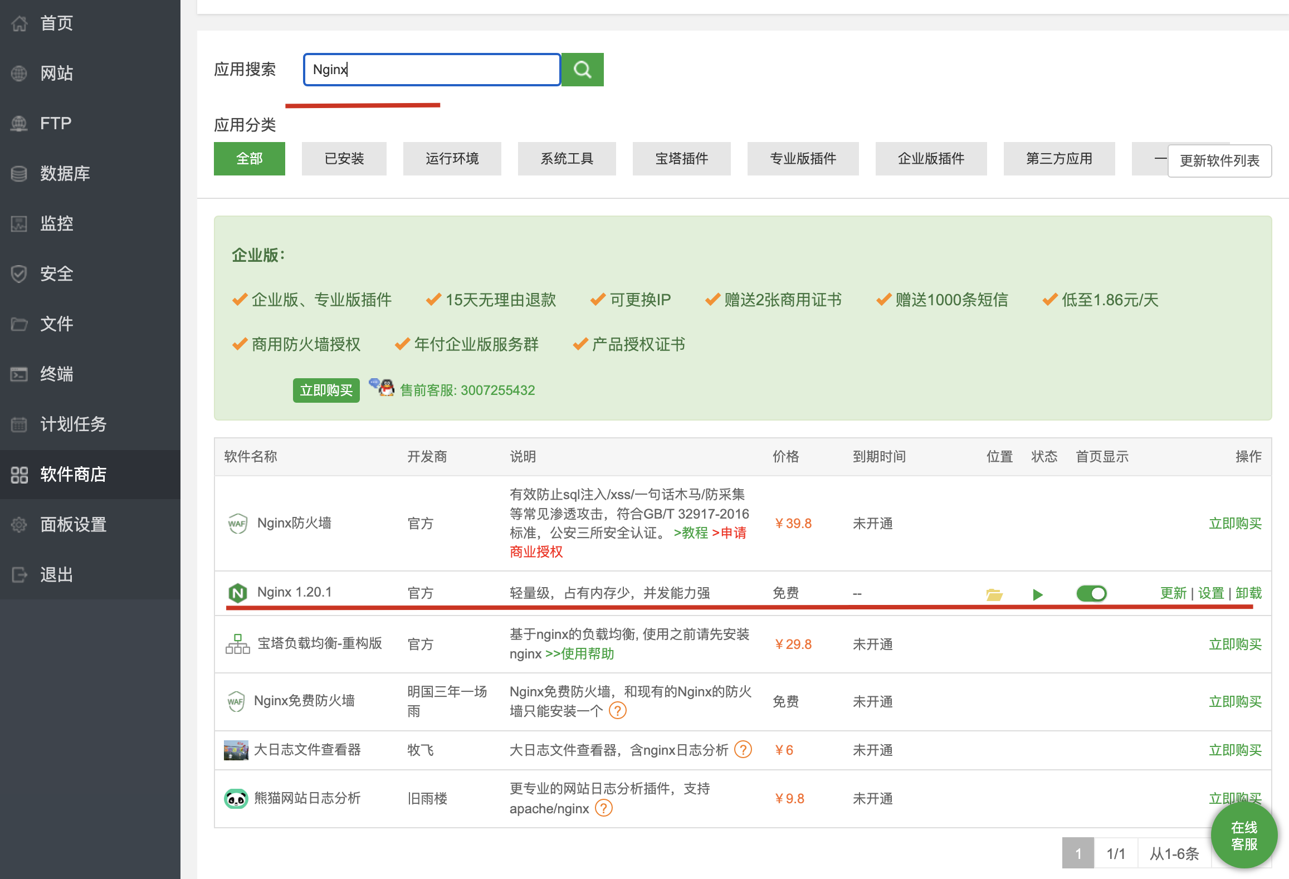Image resolution: width=1289 pixels, height=879 pixels.
Task: Click green 立即购买 enterprise button
Action: pos(326,390)
